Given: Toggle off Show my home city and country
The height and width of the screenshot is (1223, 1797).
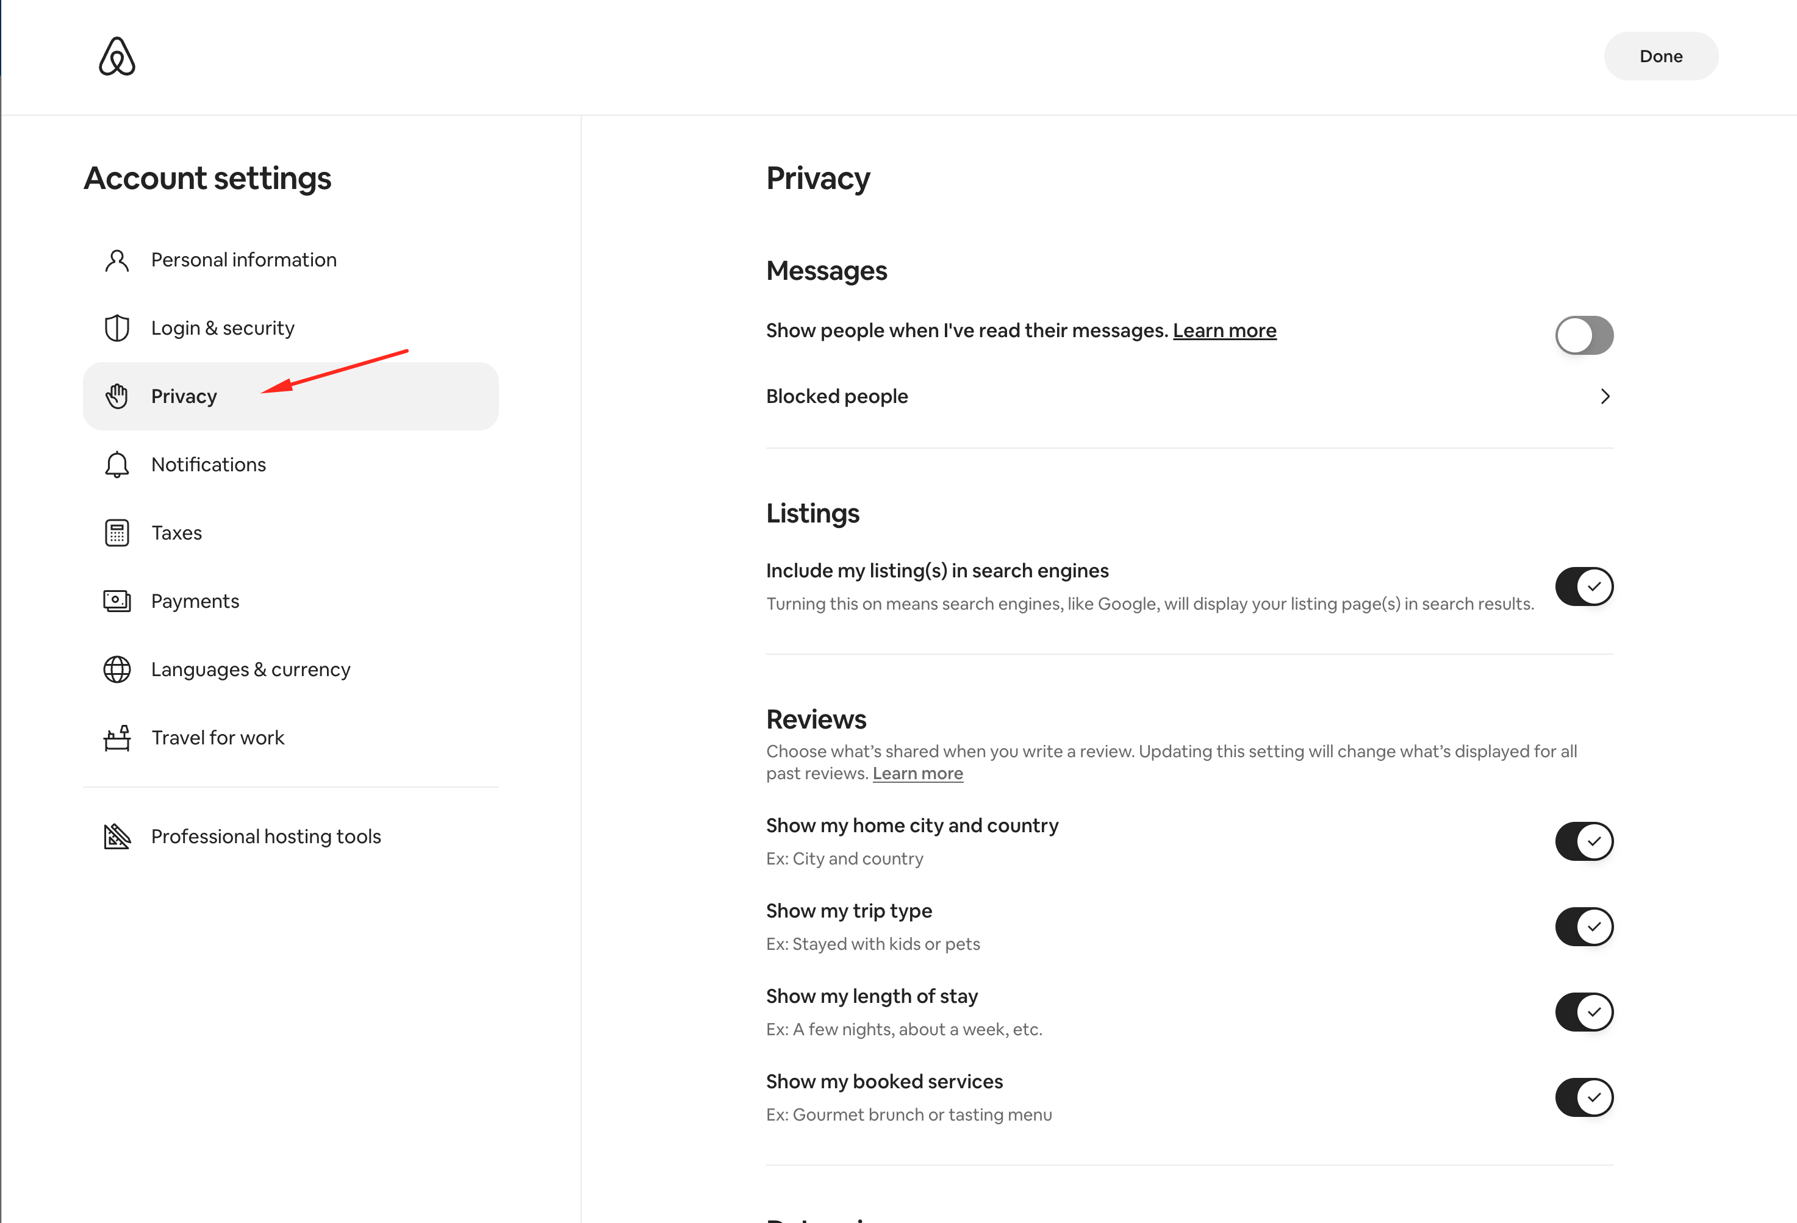Looking at the screenshot, I should click(x=1584, y=841).
